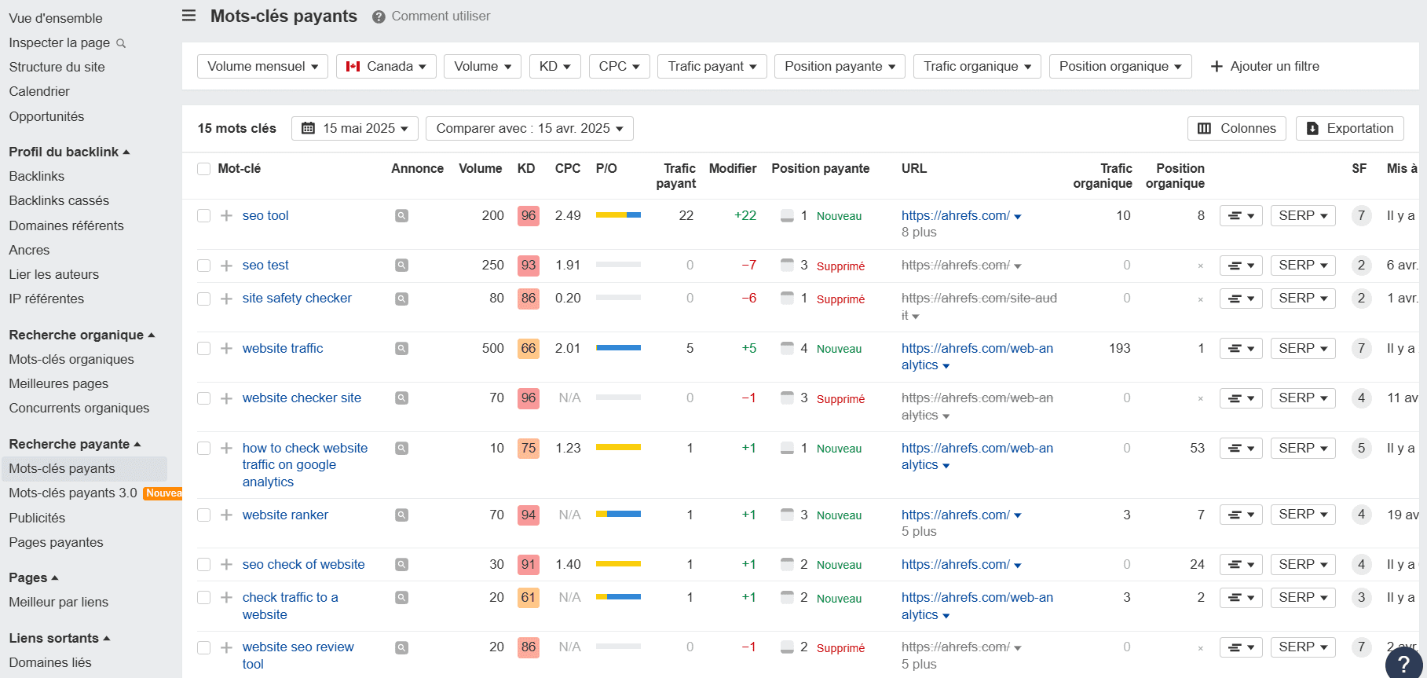Image resolution: width=1427 pixels, height=678 pixels.
Task: Click the KD 96 badge for 'seo tool'
Action: pos(529,215)
